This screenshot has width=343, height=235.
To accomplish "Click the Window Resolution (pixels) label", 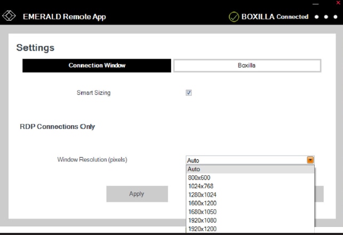I will (92, 159).
